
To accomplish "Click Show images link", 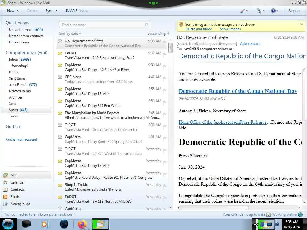I will coord(230,29).
